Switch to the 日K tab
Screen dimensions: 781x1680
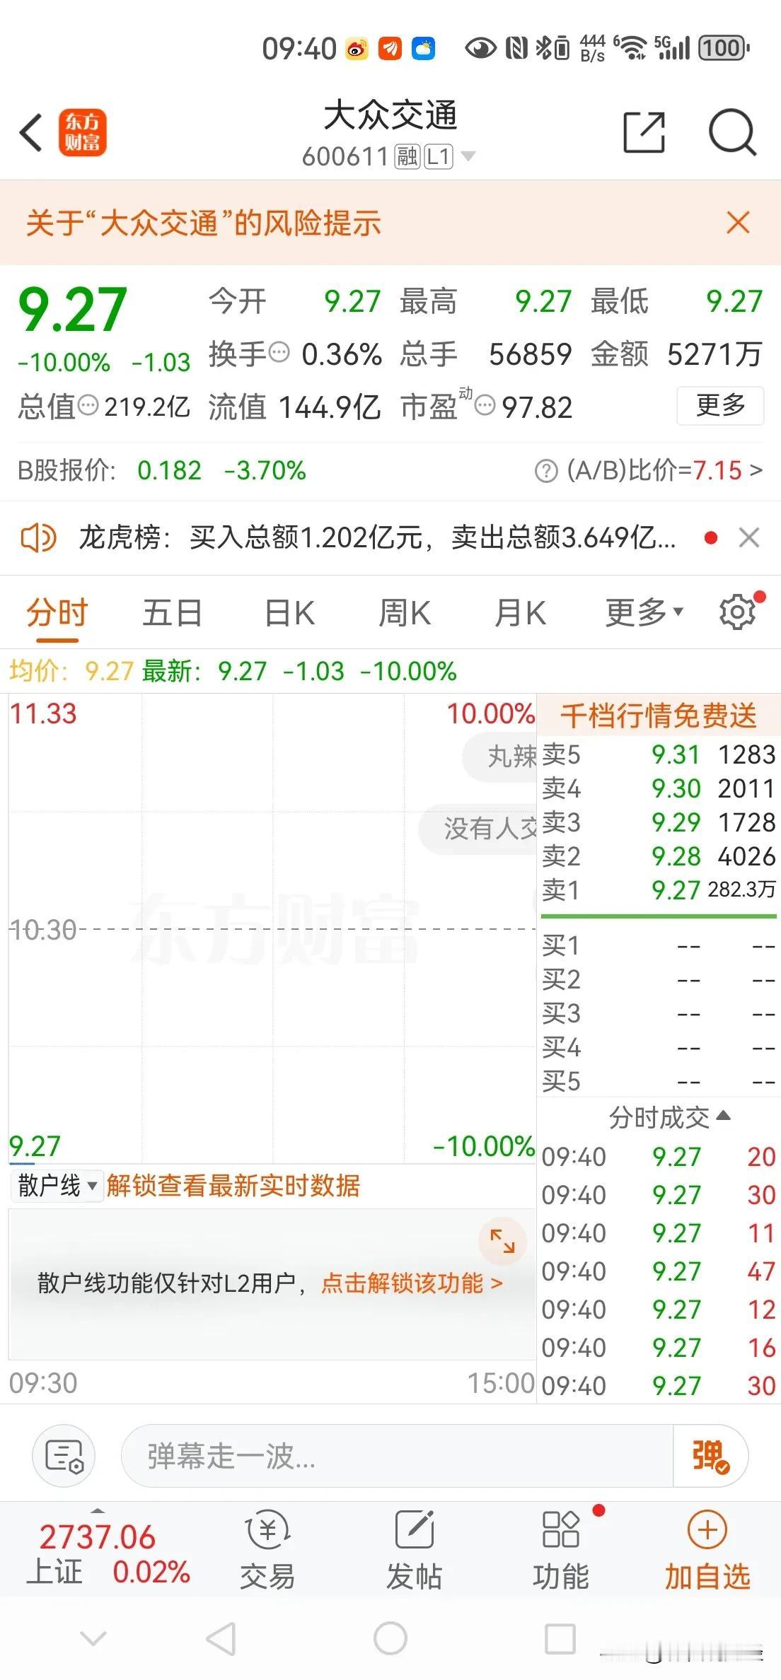pyautogui.click(x=290, y=612)
